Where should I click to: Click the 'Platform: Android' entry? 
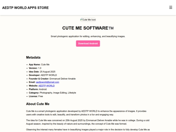point(38,89)
